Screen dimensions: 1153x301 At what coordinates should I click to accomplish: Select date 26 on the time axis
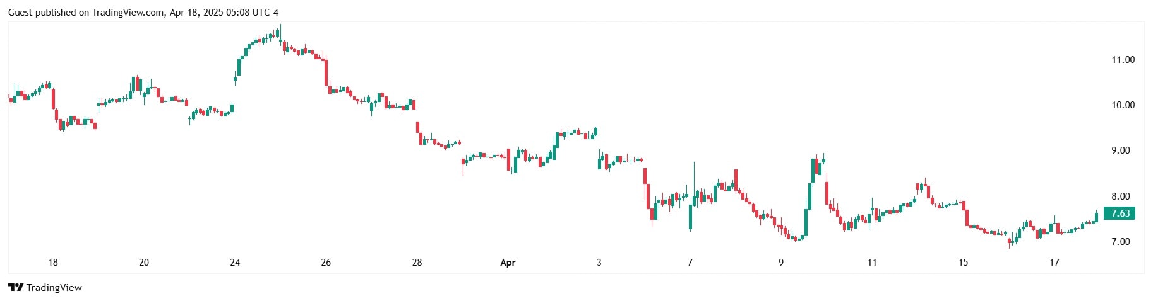(326, 263)
